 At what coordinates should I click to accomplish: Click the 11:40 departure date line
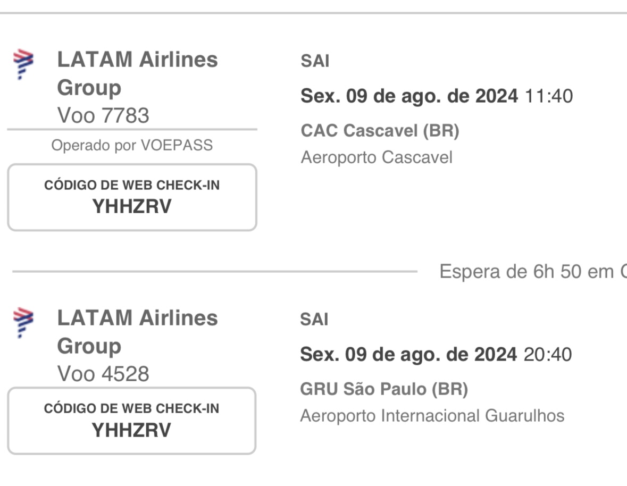click(437, 96)
